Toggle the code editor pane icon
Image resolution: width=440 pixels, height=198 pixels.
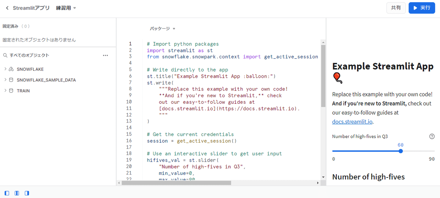click(17, 193)
